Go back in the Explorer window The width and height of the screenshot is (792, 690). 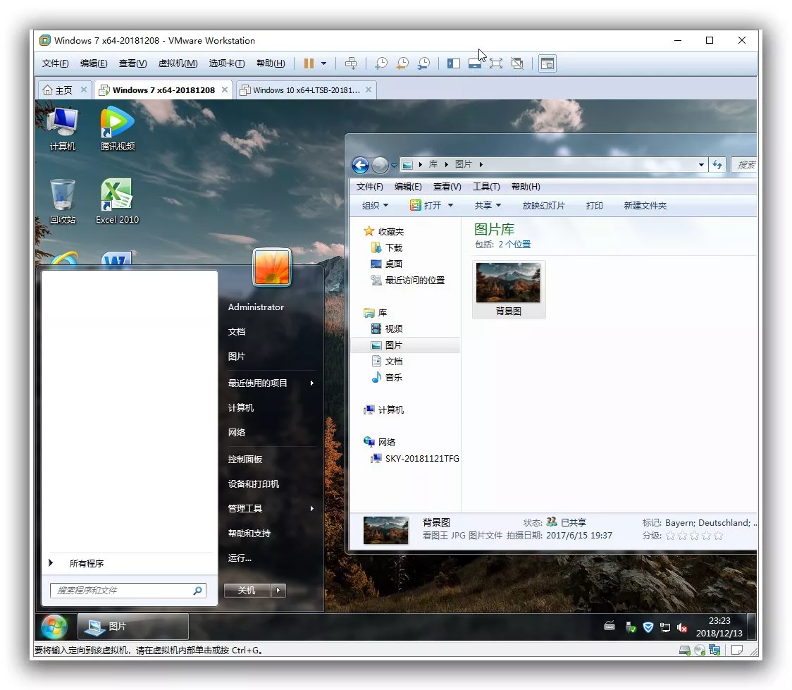(x=360, y=165)
